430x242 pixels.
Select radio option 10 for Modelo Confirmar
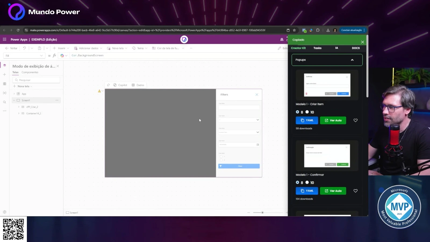(x=307, y=183)
